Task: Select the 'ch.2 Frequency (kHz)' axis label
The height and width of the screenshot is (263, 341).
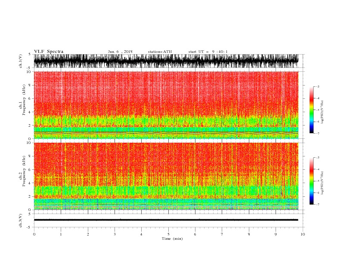Action: (x=22, y=171)
